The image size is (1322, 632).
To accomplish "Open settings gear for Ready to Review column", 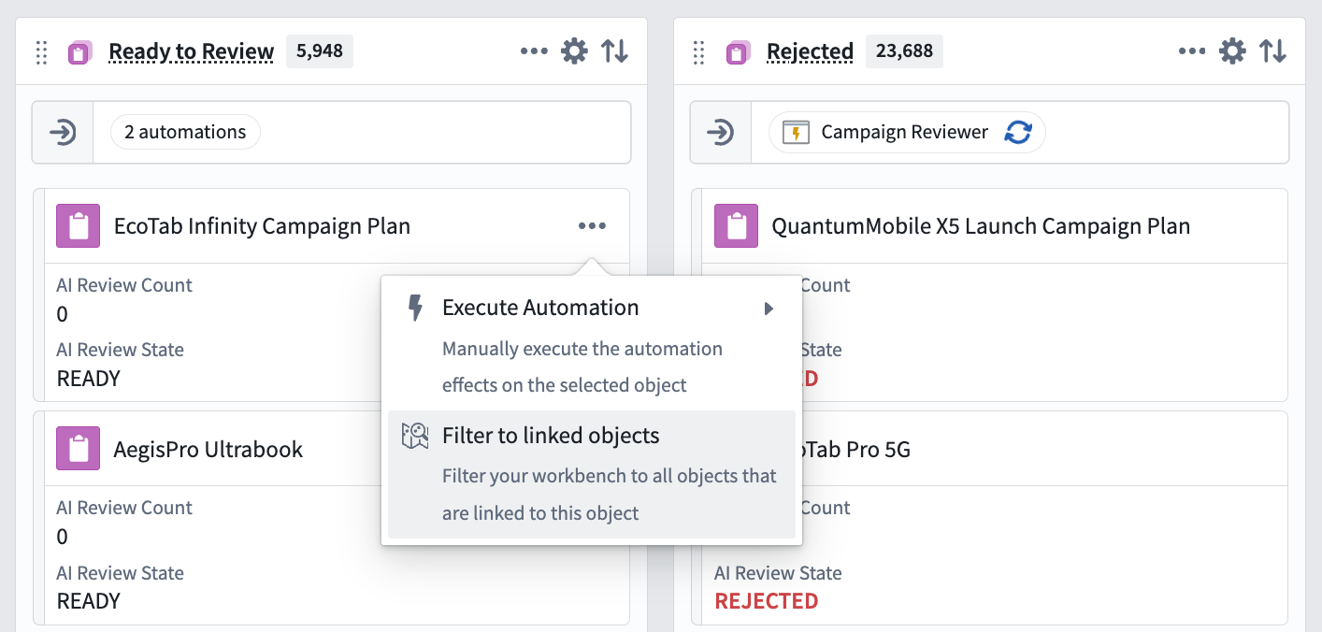I will [573, 50].
